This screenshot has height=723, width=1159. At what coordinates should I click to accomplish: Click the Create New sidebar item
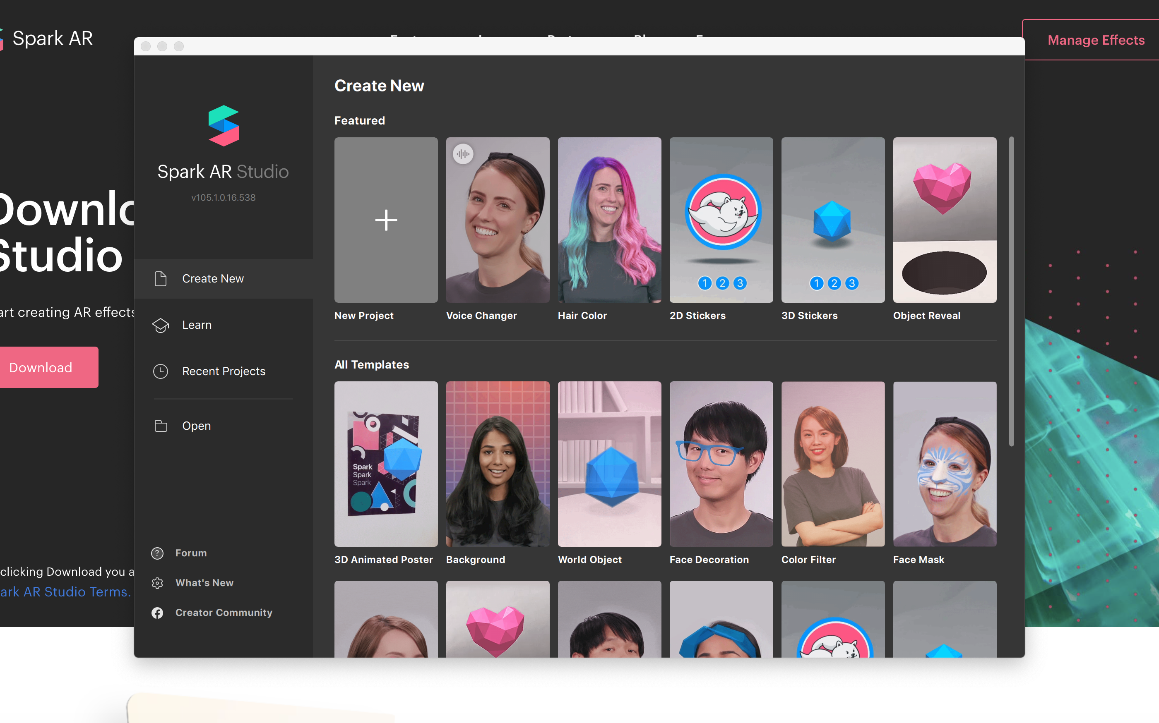pos(212,278)
